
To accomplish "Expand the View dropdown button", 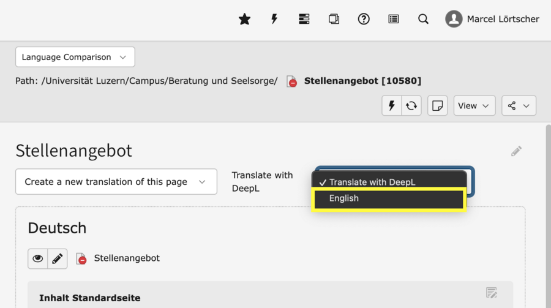I will (474, 105).
